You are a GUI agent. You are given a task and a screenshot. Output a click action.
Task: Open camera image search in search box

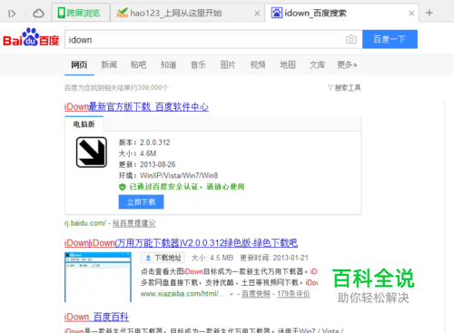pos(351,39)
